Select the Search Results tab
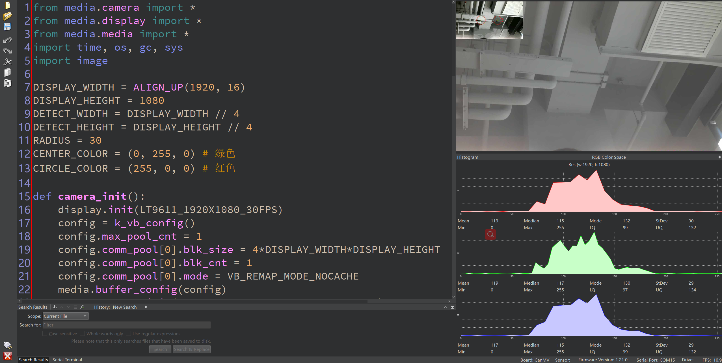 click(33, 360)
